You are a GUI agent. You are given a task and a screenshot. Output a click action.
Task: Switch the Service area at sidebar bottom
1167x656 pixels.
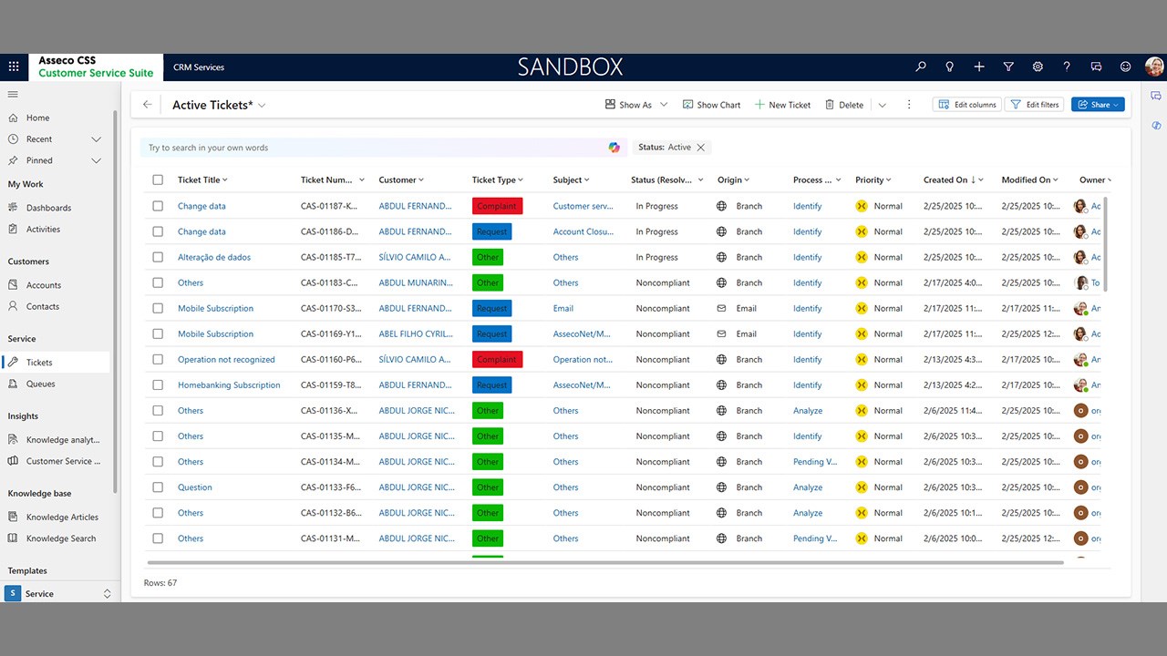[x=60, y=593]
